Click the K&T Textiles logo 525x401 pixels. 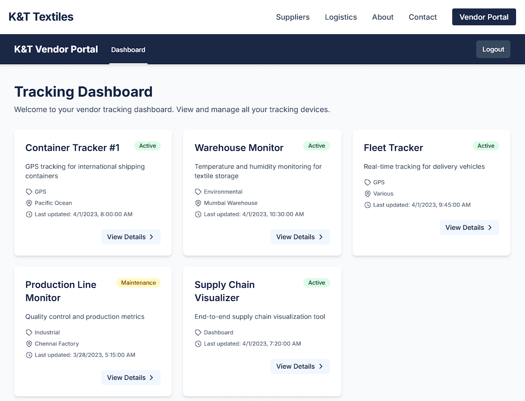click(41, 16)
